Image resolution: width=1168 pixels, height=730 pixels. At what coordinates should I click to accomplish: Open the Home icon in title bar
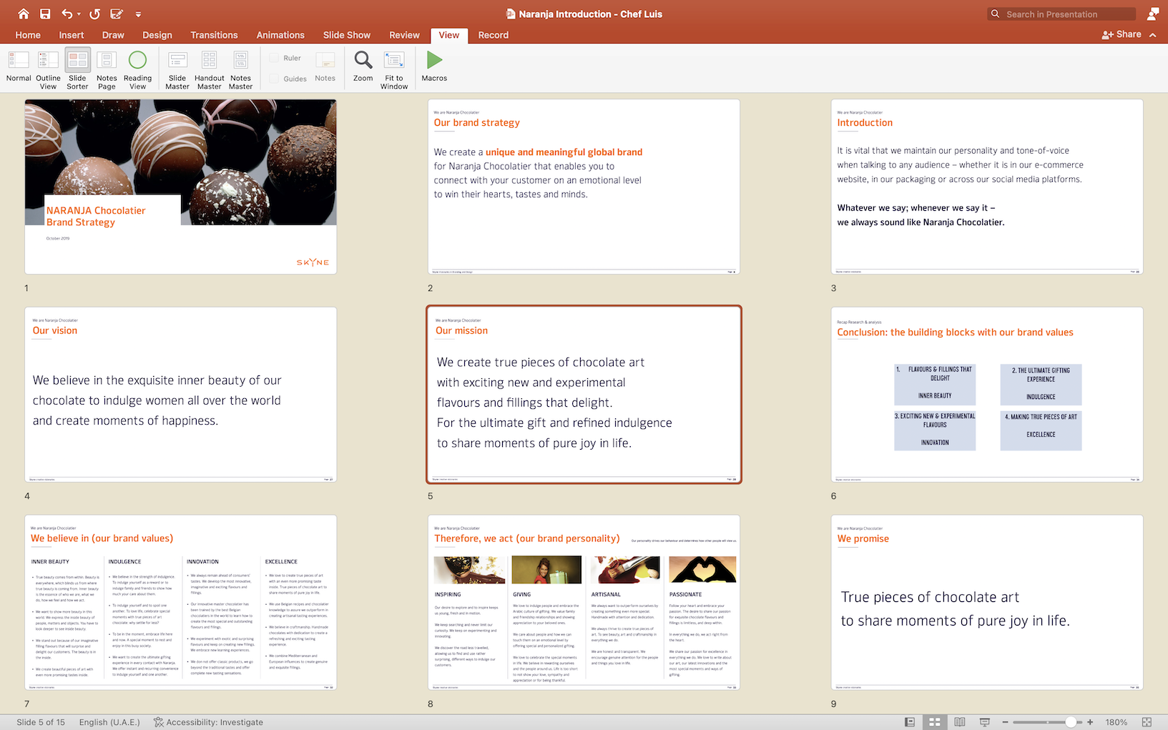pos(24,14)
